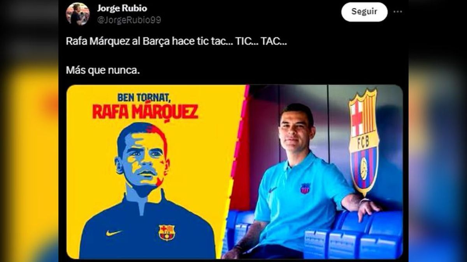
Task: Open the photo of the man on the bench
Action: coord(316,172)
